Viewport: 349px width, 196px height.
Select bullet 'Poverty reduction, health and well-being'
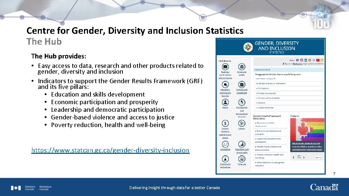point(108,125)
